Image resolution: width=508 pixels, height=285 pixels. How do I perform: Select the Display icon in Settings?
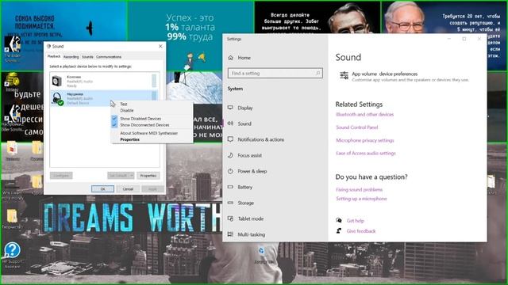tap(230, 108)
